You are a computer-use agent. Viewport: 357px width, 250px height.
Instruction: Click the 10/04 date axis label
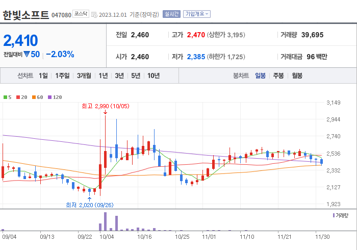coord(107,237)
